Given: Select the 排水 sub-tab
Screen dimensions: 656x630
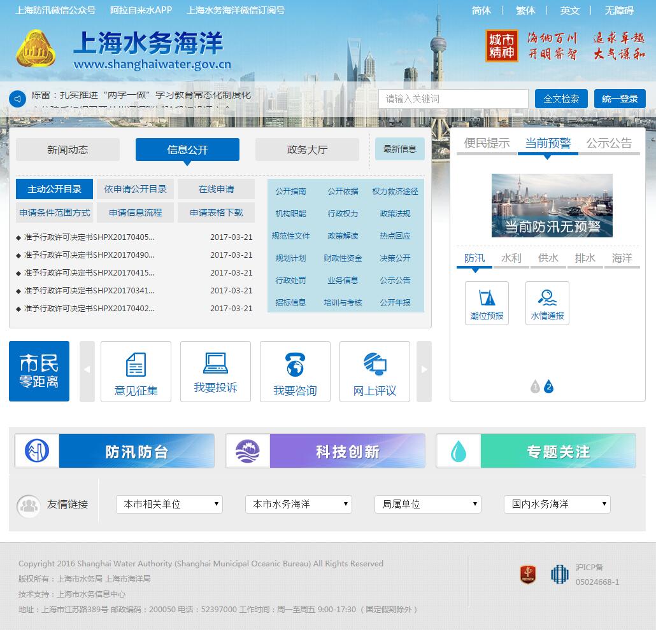Looking at the screenshot, I should coord(585,258).
